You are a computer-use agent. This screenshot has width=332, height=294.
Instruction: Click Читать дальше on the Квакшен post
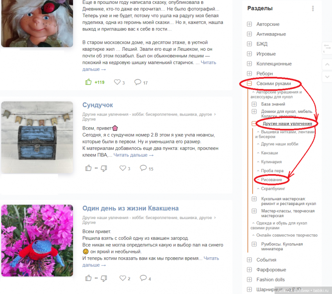coord(211,258)
